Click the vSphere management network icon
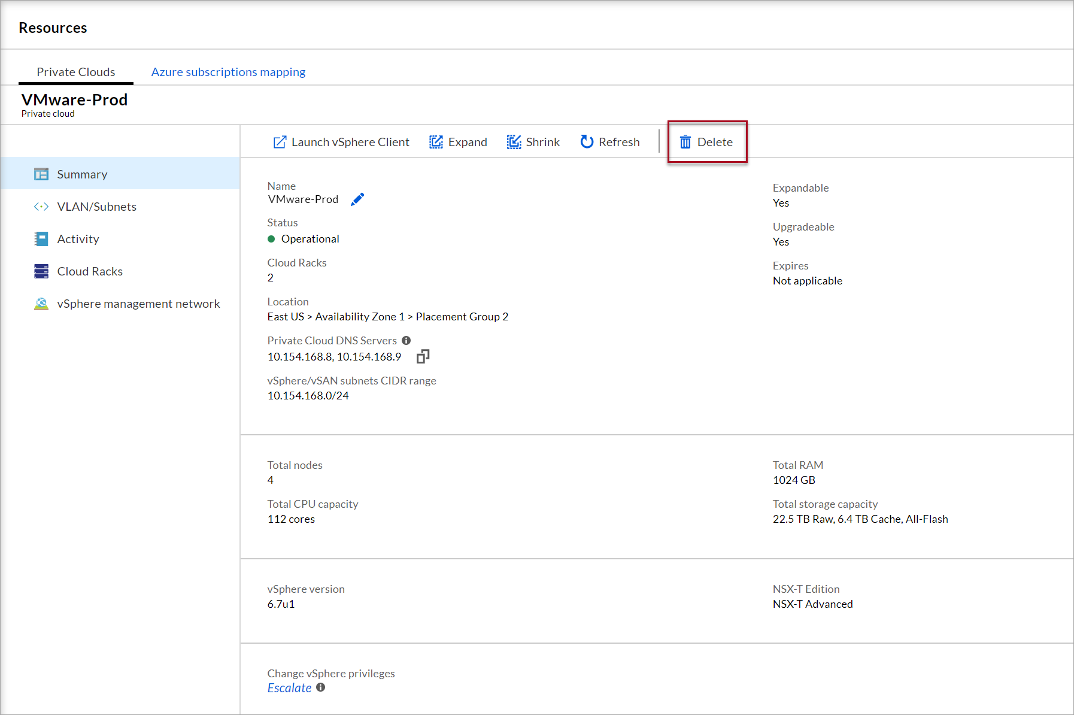Screen dimensions: 1074x715 (x=41, y=304)
